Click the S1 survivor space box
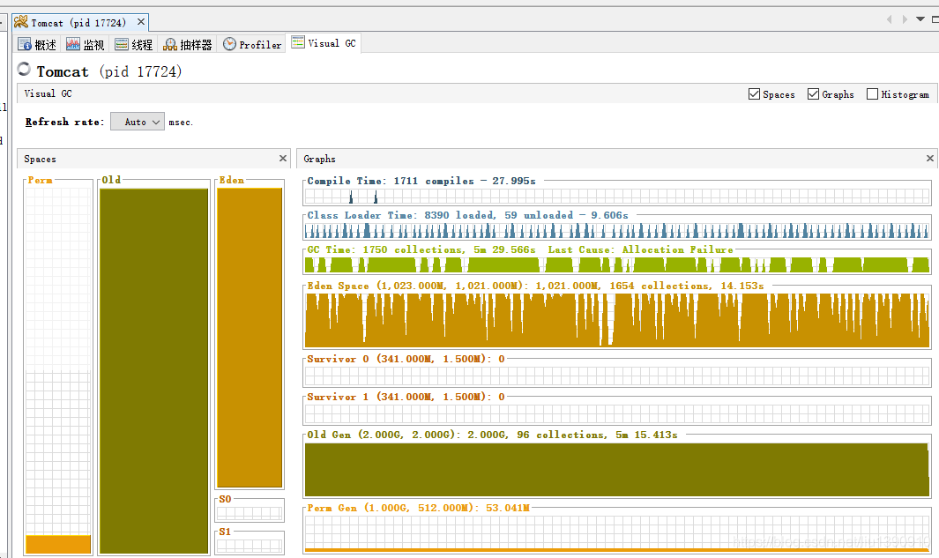 (x=250, y=546)
